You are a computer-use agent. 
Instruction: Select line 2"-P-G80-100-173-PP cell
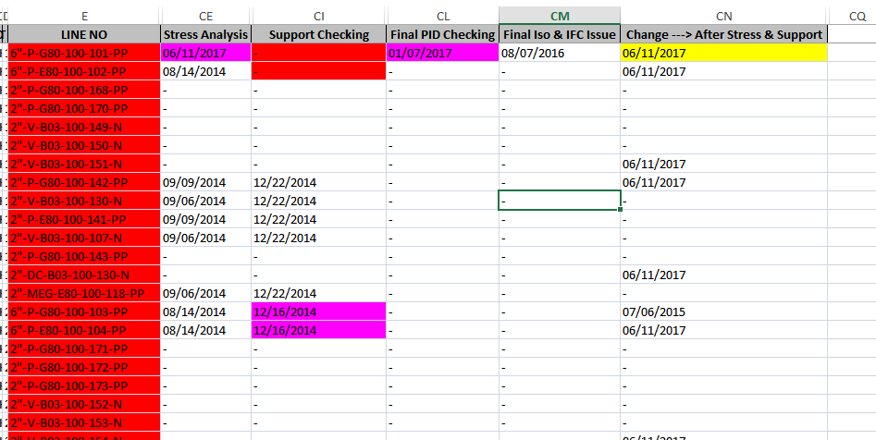point(84,385)
